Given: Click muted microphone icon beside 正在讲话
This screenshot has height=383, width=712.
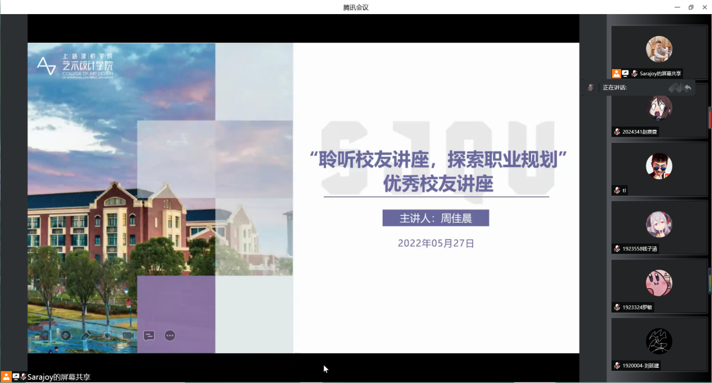Looking at the screenshot, I should [591, 88].
